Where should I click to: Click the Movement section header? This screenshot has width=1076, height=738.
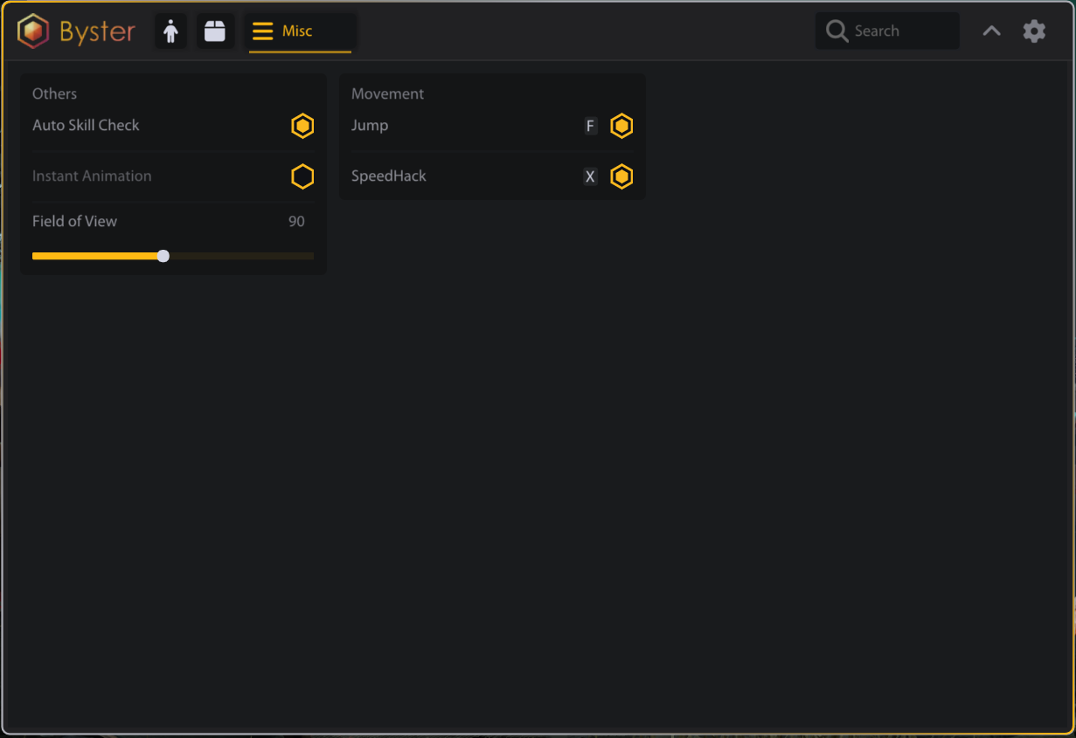pos(387,94)
